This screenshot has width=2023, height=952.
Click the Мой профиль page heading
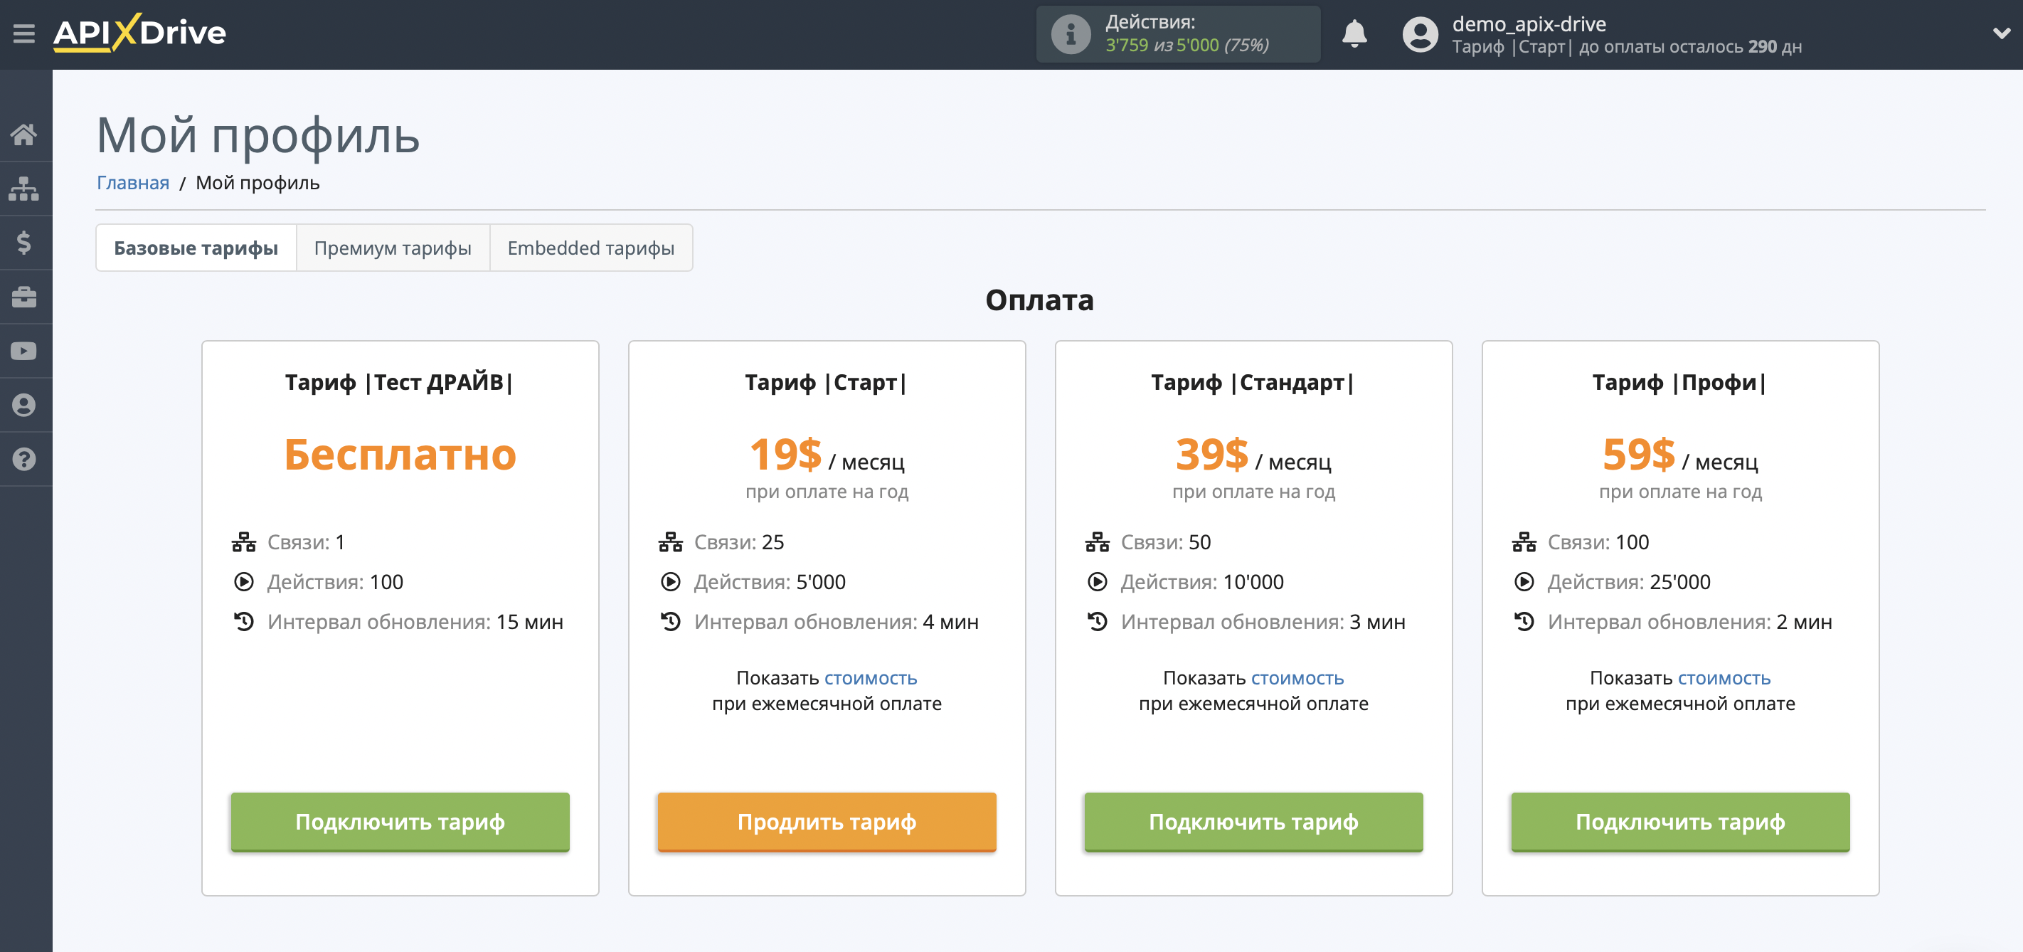[258, 135]
